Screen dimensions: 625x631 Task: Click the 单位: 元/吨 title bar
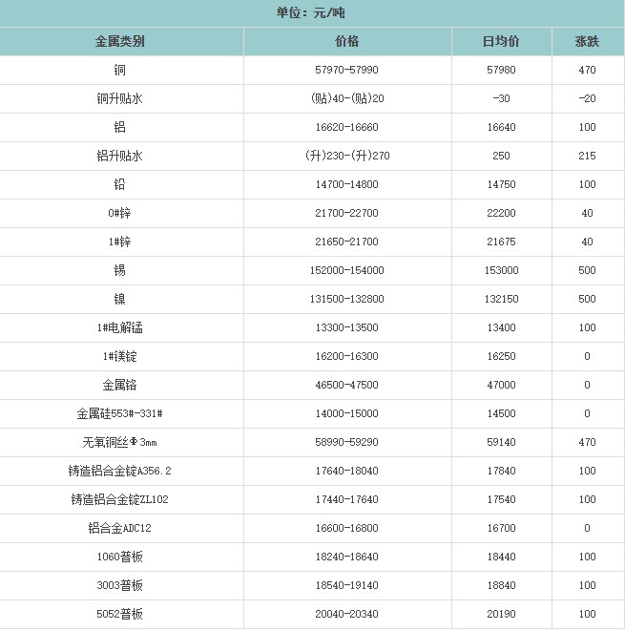coord(312,13)
